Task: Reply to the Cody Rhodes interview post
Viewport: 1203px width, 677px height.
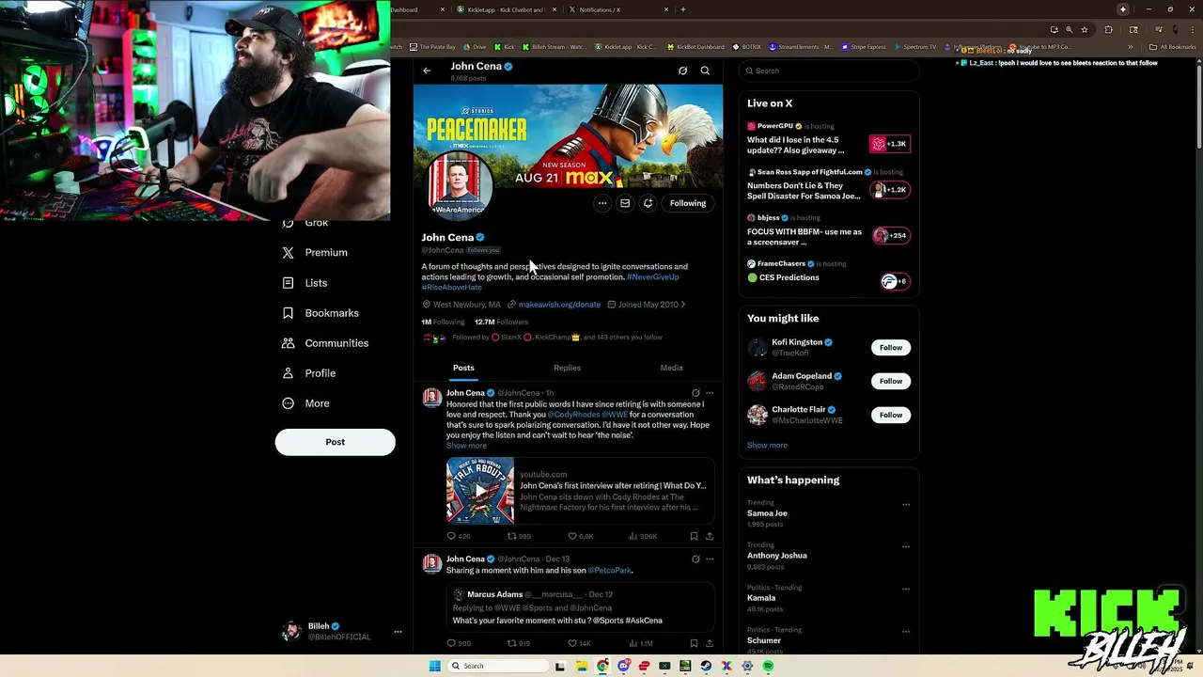Action: click(x=458, y=536)
